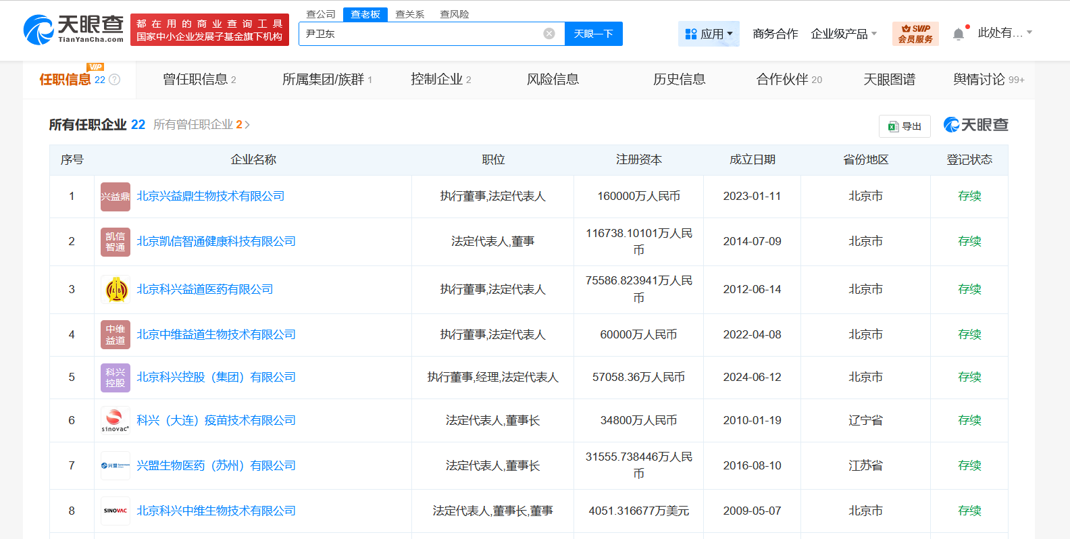Click the 江苏省 province cell

(866, 466)
